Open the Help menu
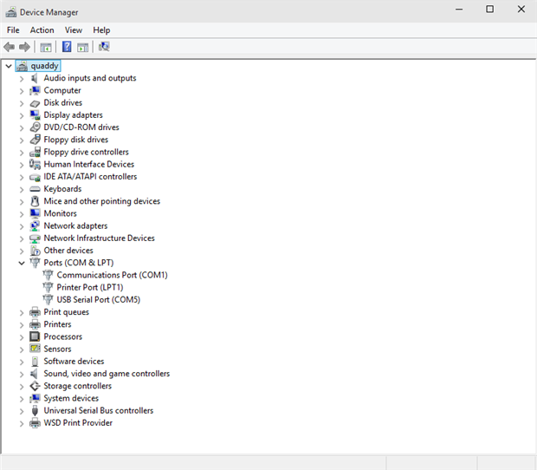The width and height of the screenshot is (537, 470). 101,30
